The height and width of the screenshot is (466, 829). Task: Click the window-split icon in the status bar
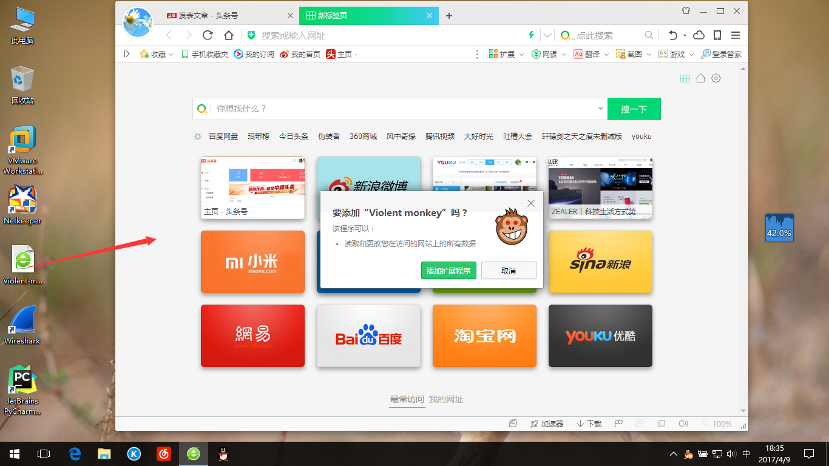pyautogui.click(x=662, y=424)
